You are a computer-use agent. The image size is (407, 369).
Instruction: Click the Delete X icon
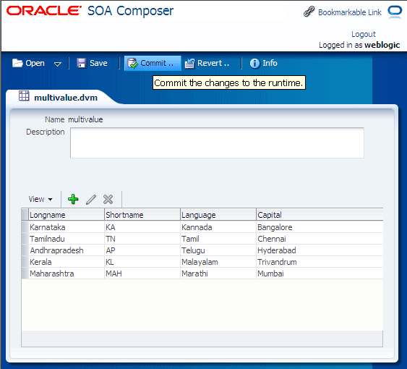[108, 199]
